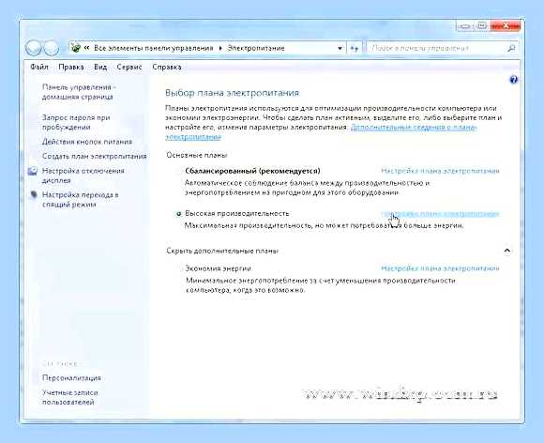Open help via the blue question mark

(x=513, y=80)
